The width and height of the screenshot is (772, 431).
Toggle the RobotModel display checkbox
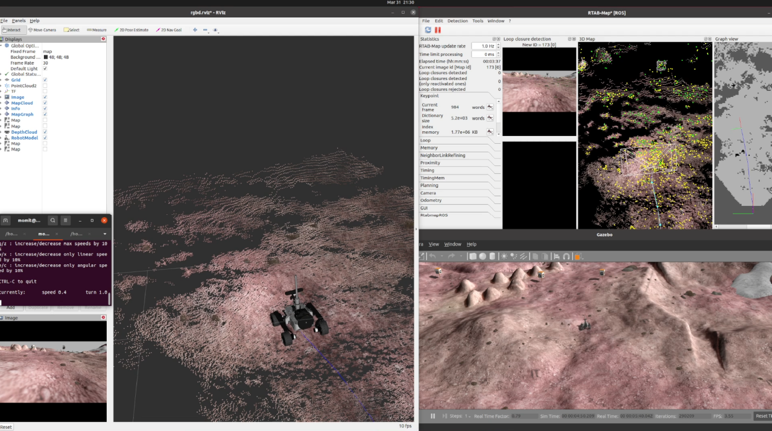point(45,138)
